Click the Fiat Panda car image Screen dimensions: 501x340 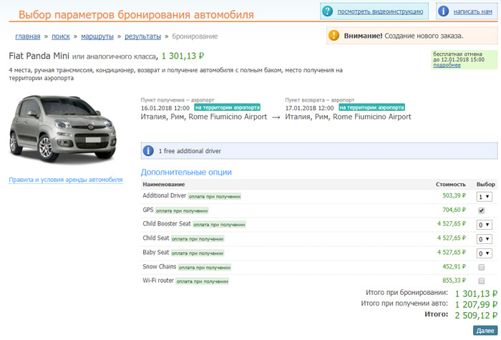pos(63,129)
